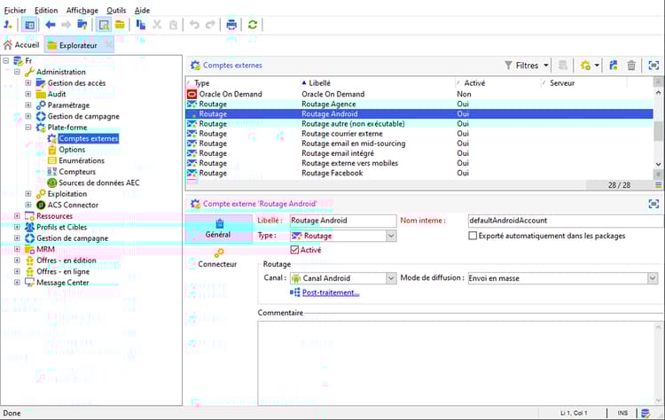The height and width of the screenshot is (420, 665).
Task: Switch to the Explorateur tab
Action: coord(78,45)
